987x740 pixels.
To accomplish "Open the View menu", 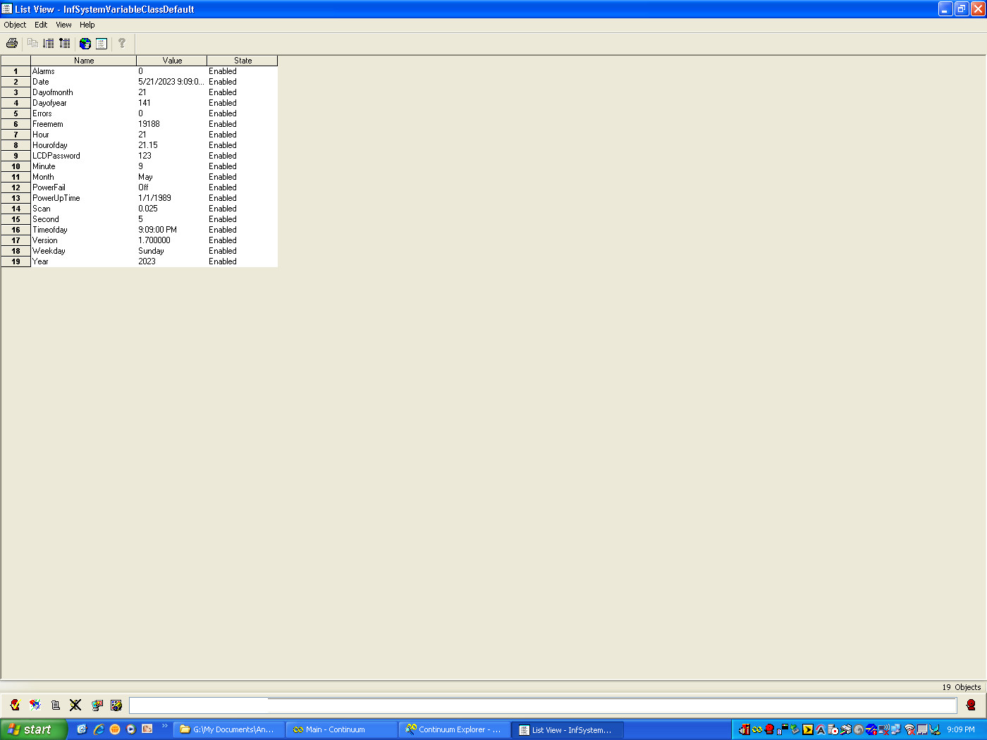I will (x=63, y=25).
